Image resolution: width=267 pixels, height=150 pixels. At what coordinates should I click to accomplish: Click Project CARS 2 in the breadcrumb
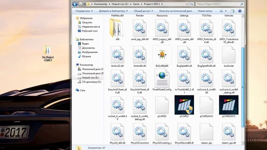[152, 4]
